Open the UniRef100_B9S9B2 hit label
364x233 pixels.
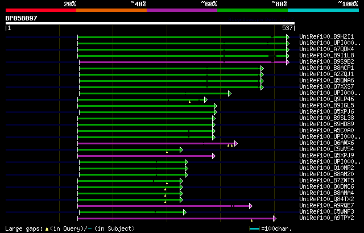[x=326, y=62]
